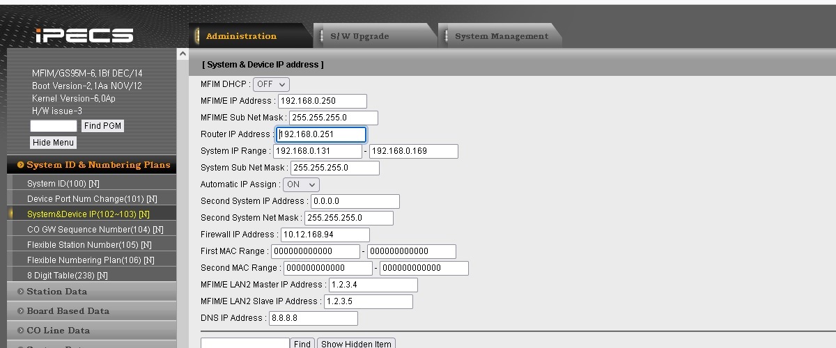
Task: Open the System Management tab
Action: click(501, 36)
